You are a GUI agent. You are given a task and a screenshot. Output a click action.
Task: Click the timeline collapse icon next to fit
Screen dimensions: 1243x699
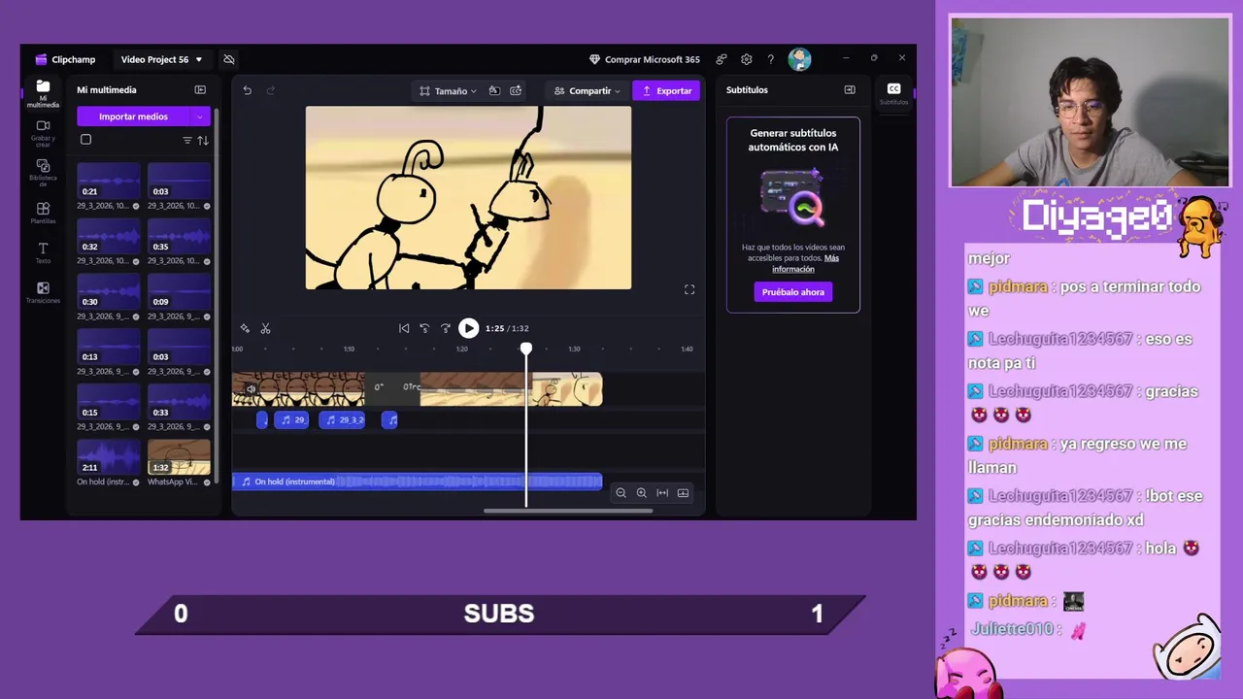tap(684, 493)
